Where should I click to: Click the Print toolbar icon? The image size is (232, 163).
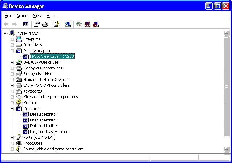click(45, 24)
